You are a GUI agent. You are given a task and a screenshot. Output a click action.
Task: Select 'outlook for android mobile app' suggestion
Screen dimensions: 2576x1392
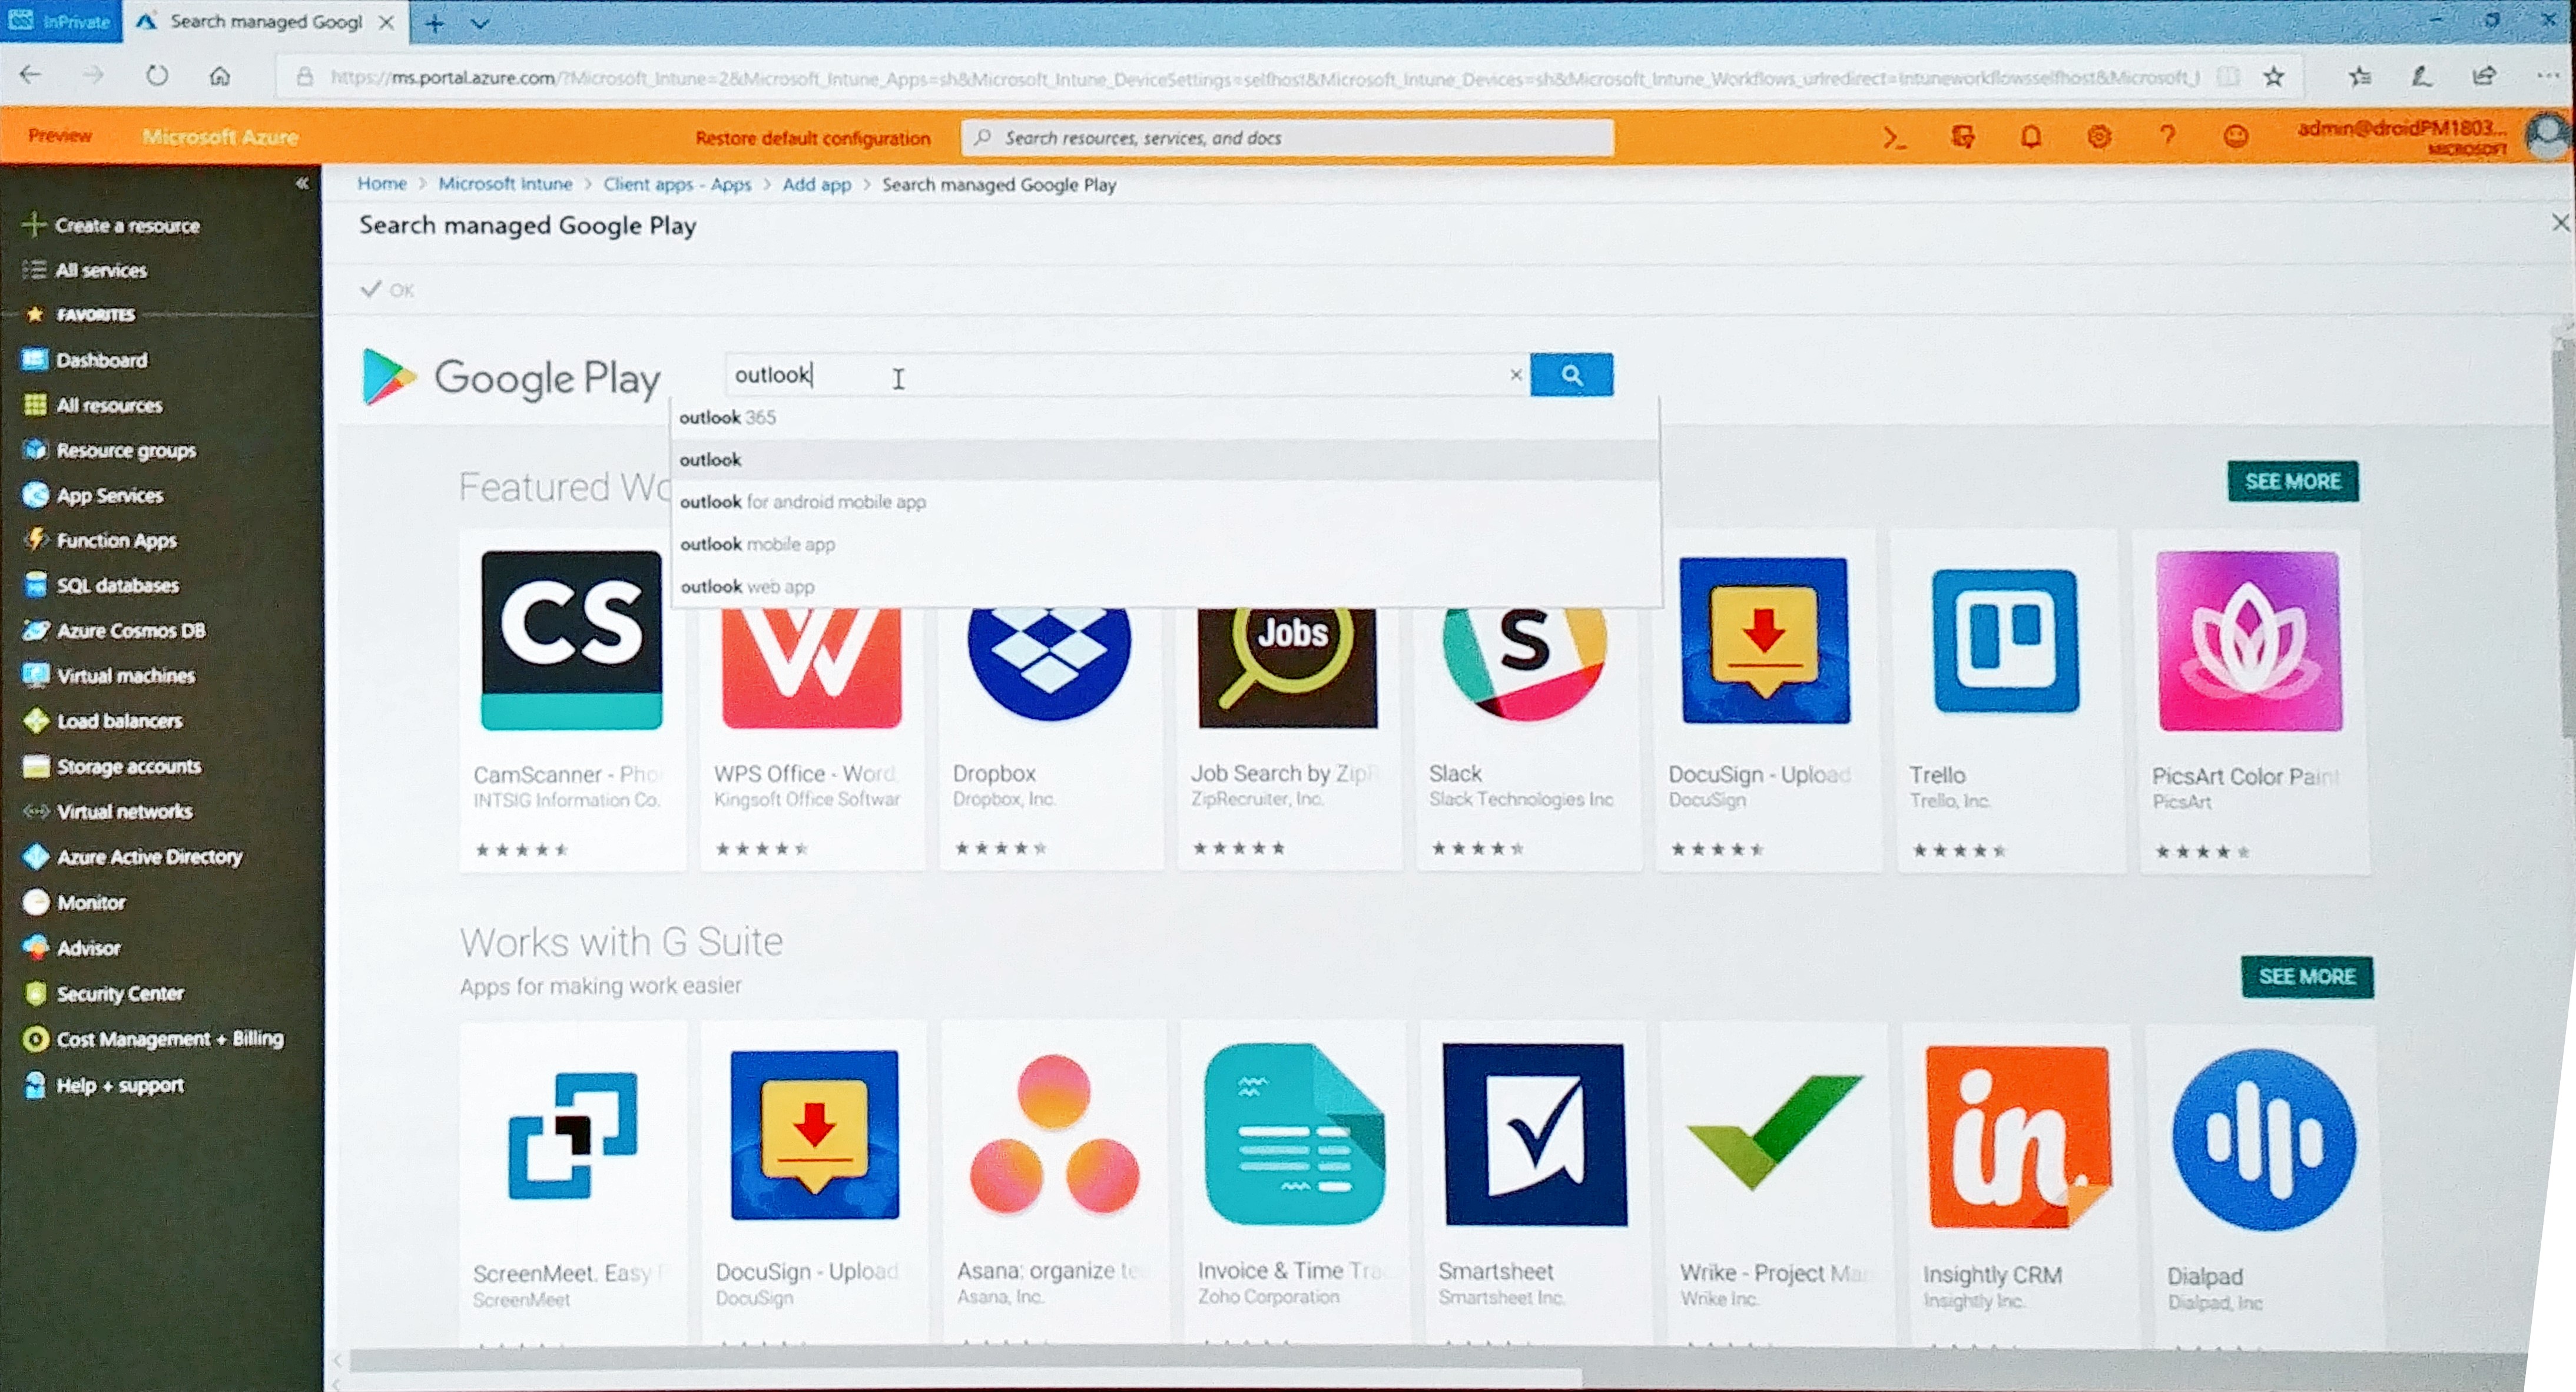1165,502
